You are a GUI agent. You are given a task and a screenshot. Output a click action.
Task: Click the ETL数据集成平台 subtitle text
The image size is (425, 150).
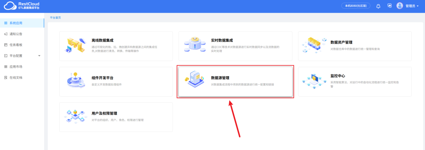pyautogui.click(x=29, y=8)
